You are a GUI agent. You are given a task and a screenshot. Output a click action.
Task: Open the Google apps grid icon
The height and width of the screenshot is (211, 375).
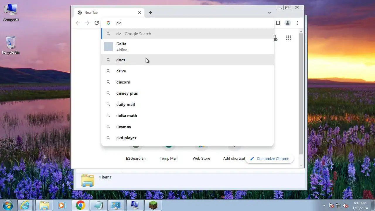pos(289,38)
